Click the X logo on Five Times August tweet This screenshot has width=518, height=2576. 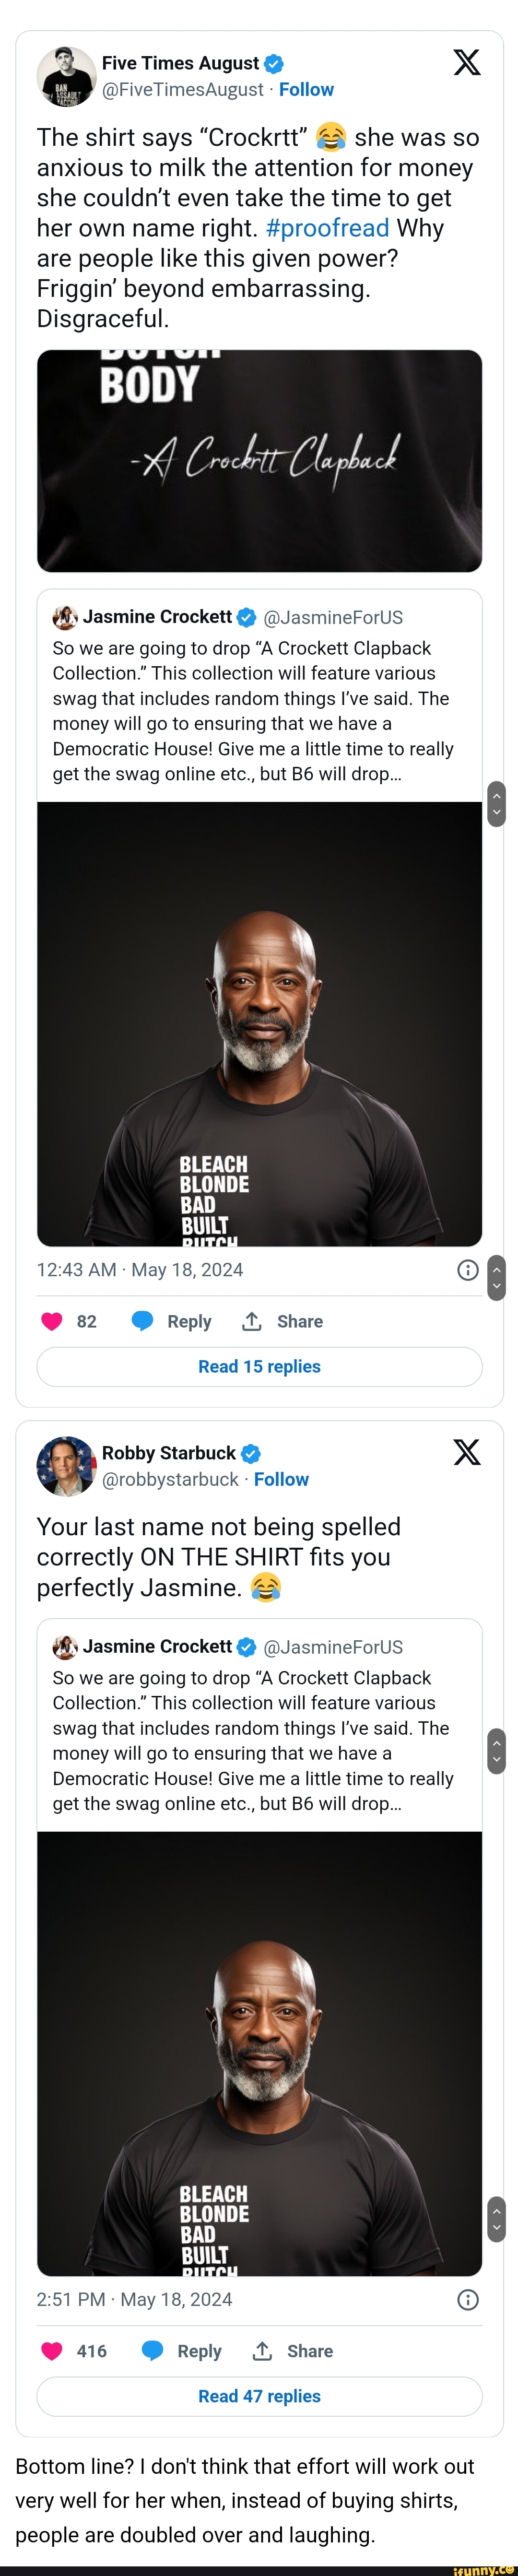coord(466,63)
